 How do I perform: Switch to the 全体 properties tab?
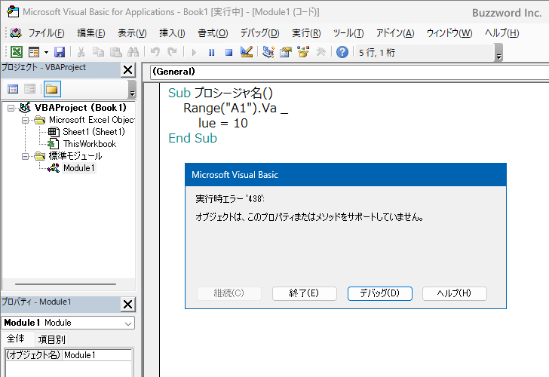pyautogui.click(x=16, y=339)
